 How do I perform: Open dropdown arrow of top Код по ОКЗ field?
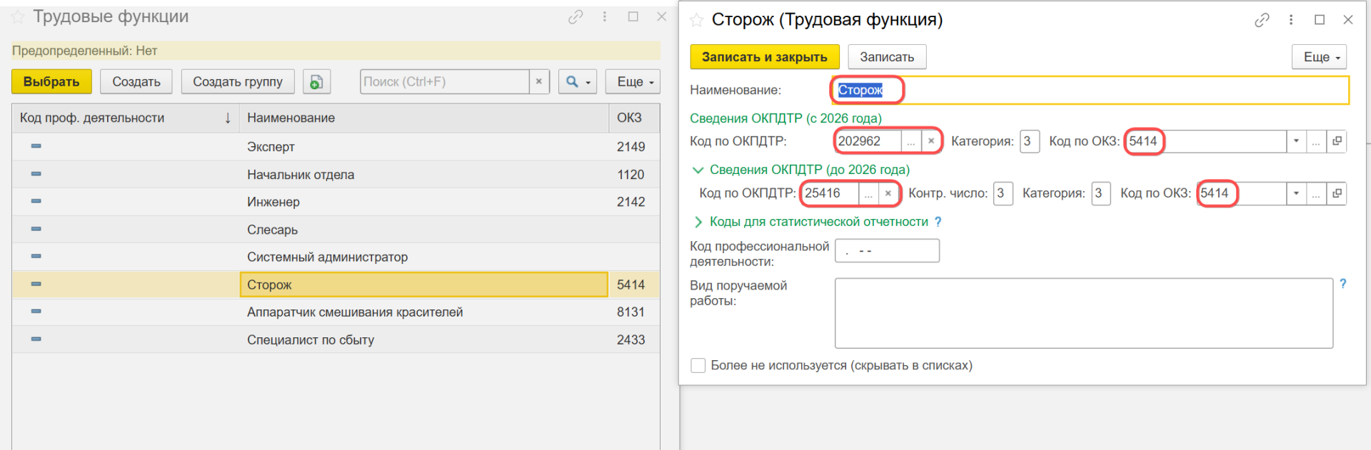[1296, 141]
